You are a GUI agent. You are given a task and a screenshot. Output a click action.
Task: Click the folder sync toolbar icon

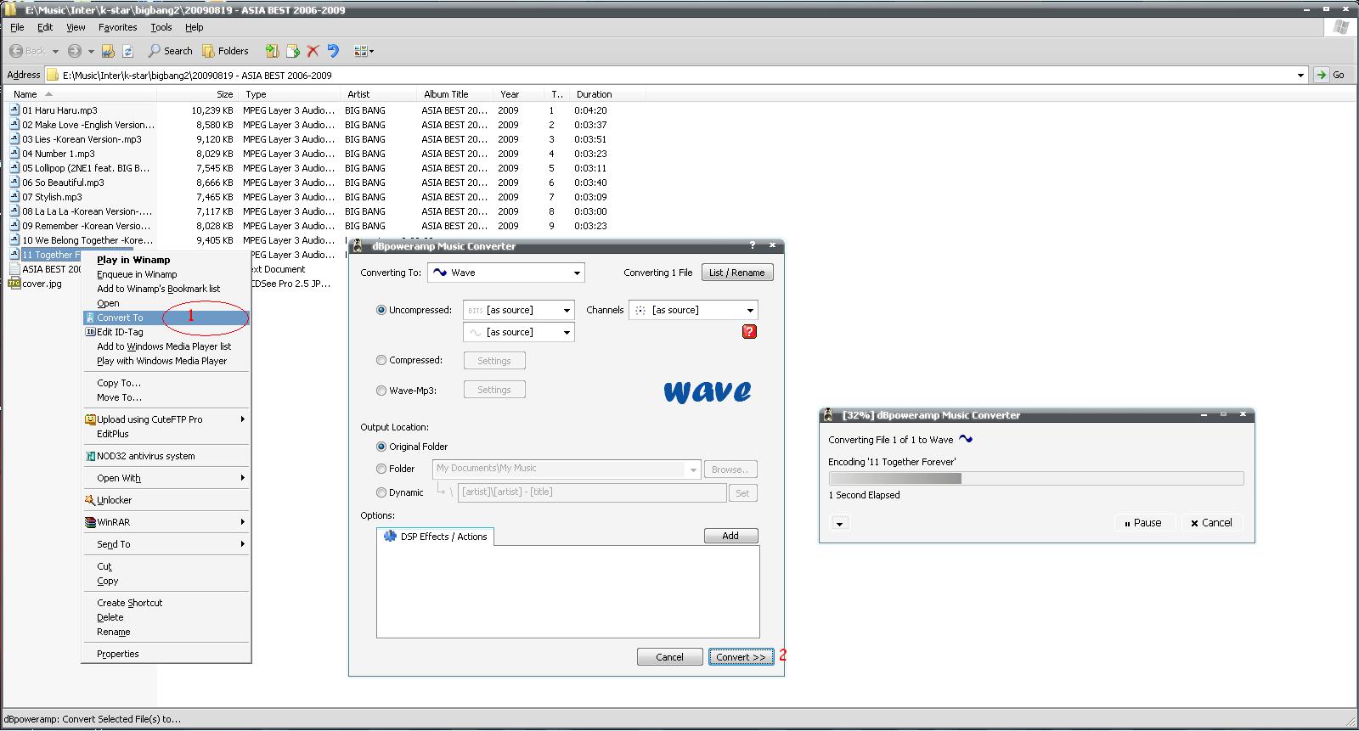pyautogui.click(x=128, y=51)
